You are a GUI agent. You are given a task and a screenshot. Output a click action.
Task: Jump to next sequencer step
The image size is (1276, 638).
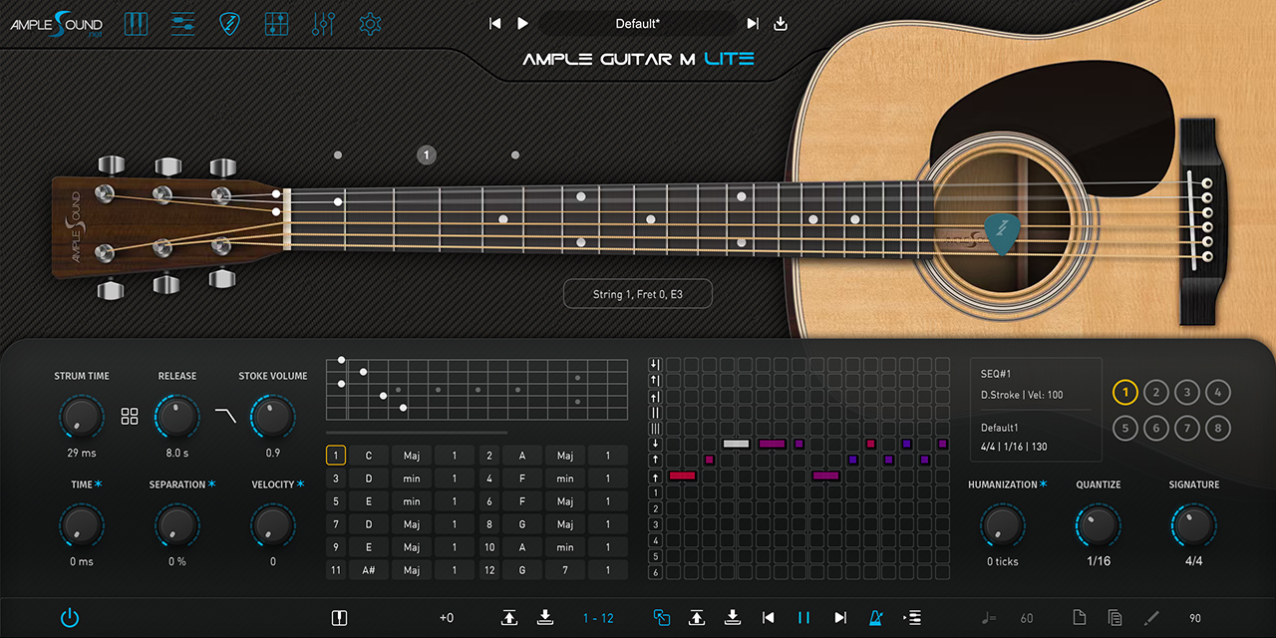(840, 618)
